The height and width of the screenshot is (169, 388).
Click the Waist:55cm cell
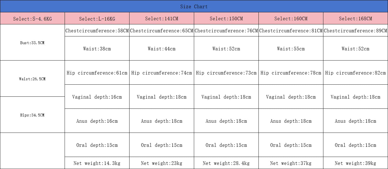point(291,49)
